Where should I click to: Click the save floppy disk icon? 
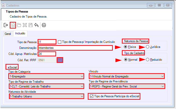30,25
